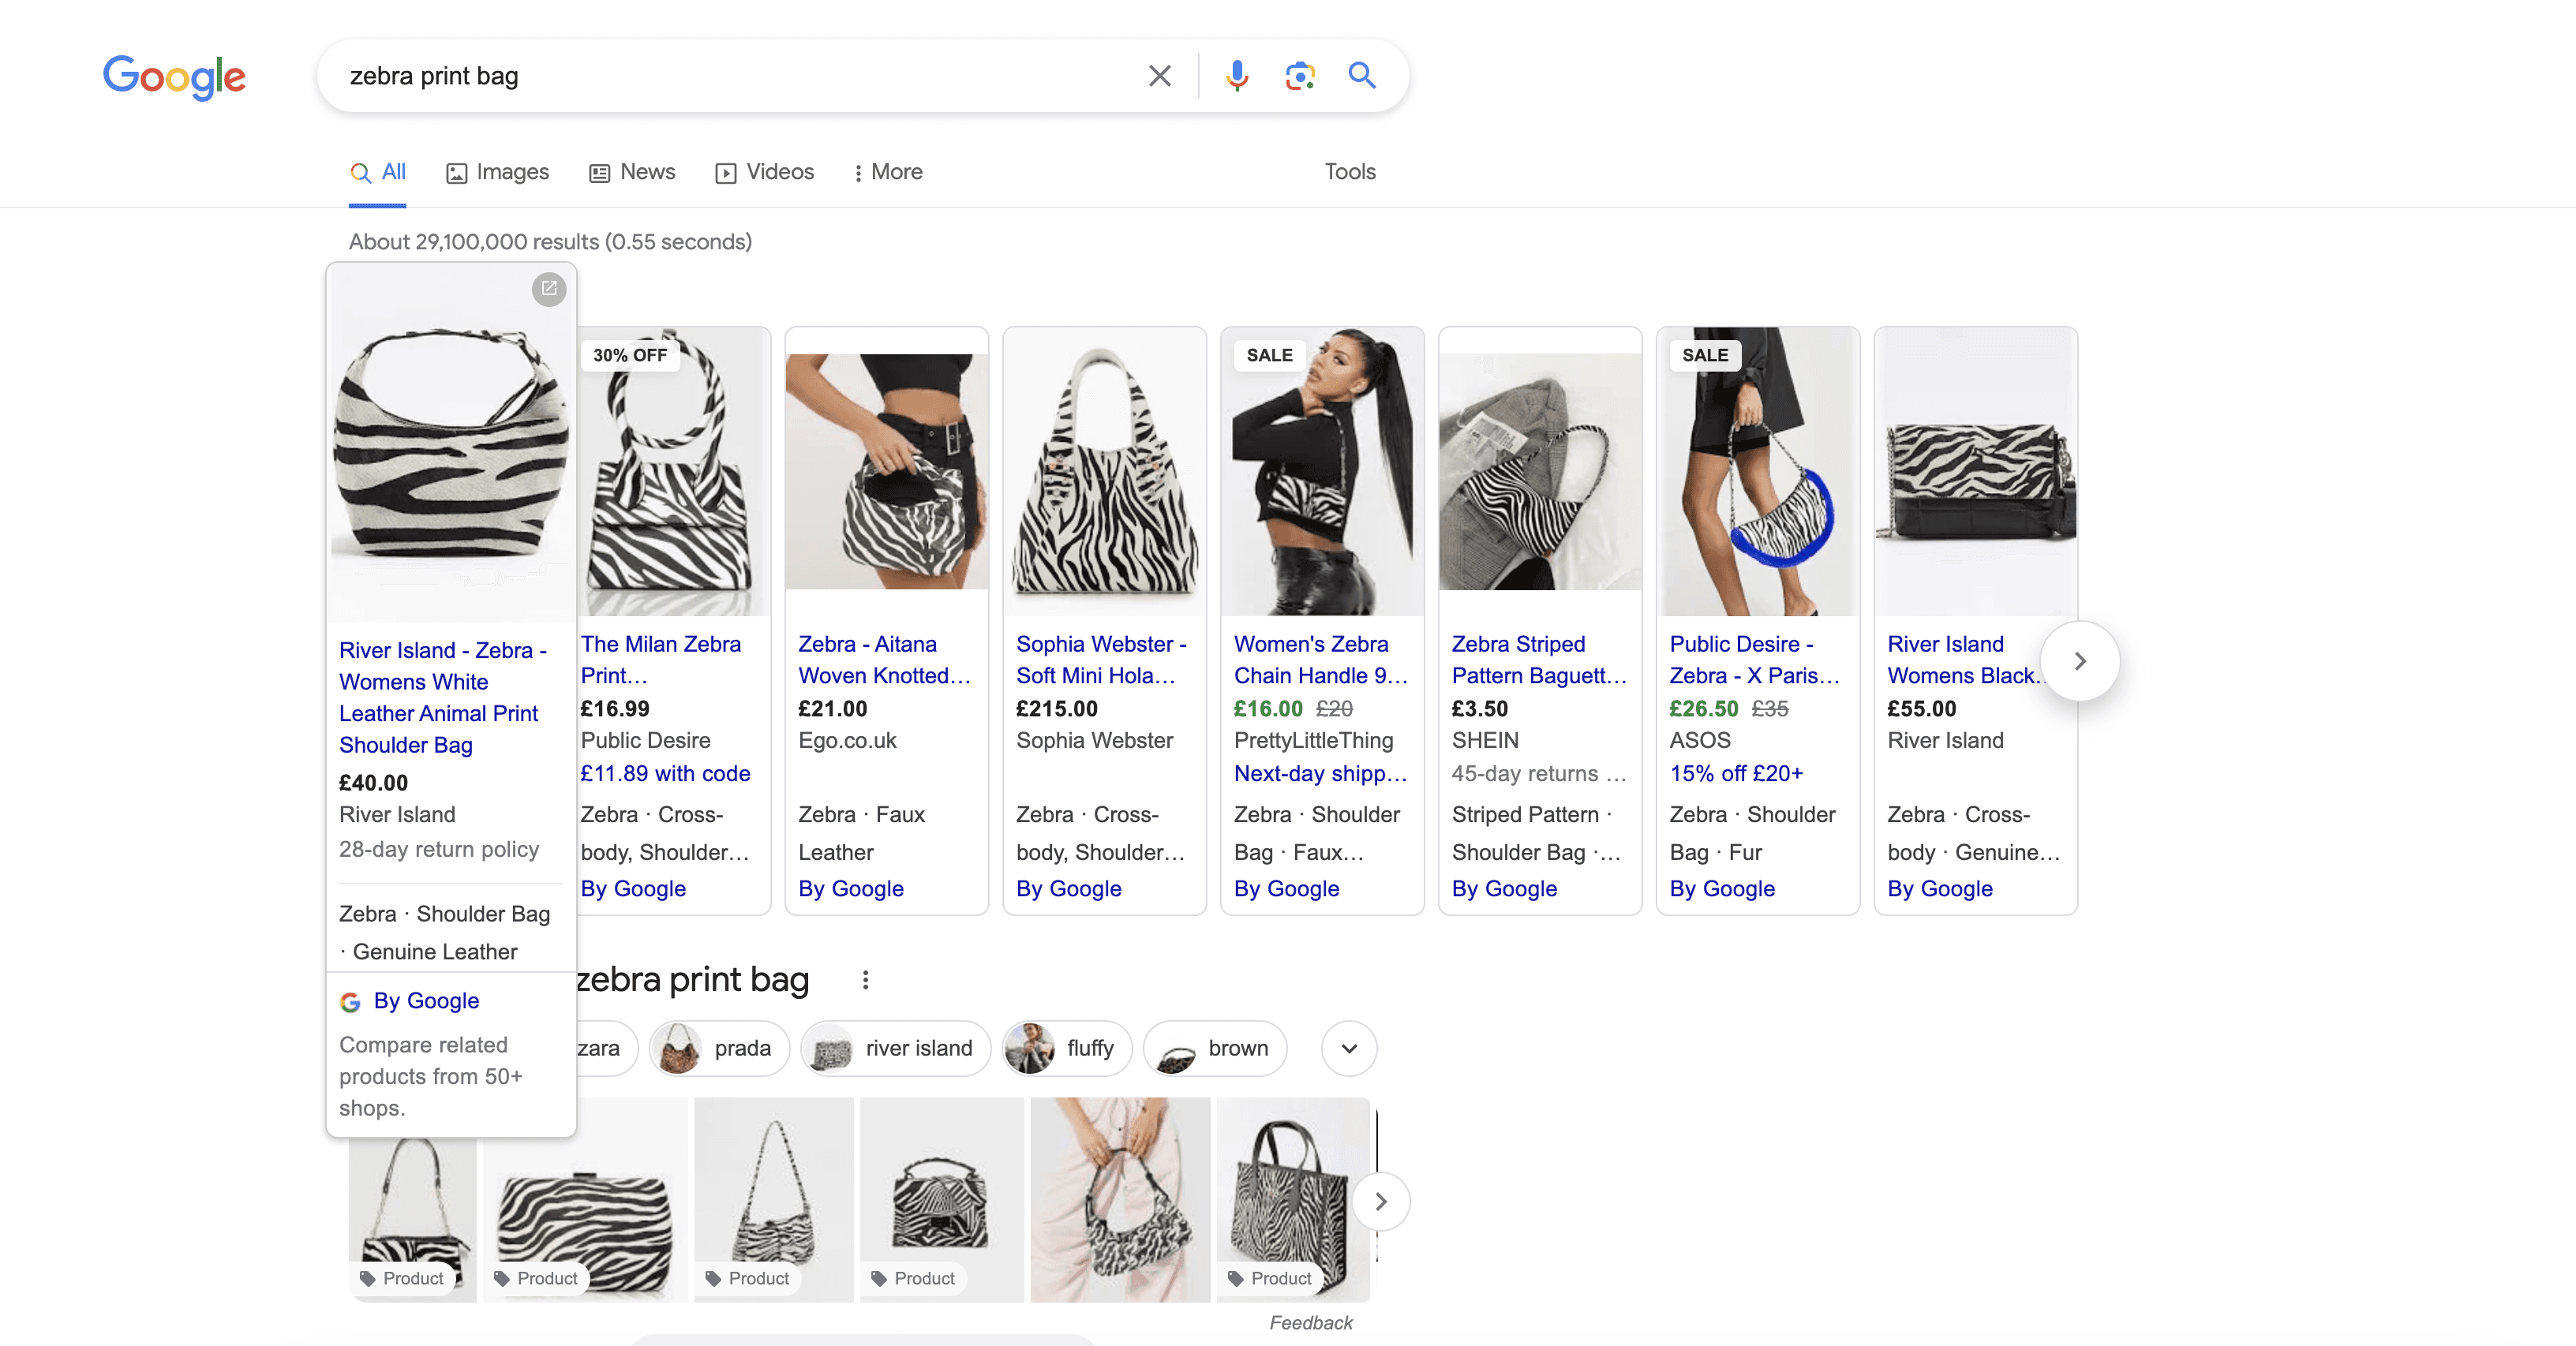The width and height of the screenshot is (2576, 1346).
Task: Select the All tab
Action: point(378,172)
